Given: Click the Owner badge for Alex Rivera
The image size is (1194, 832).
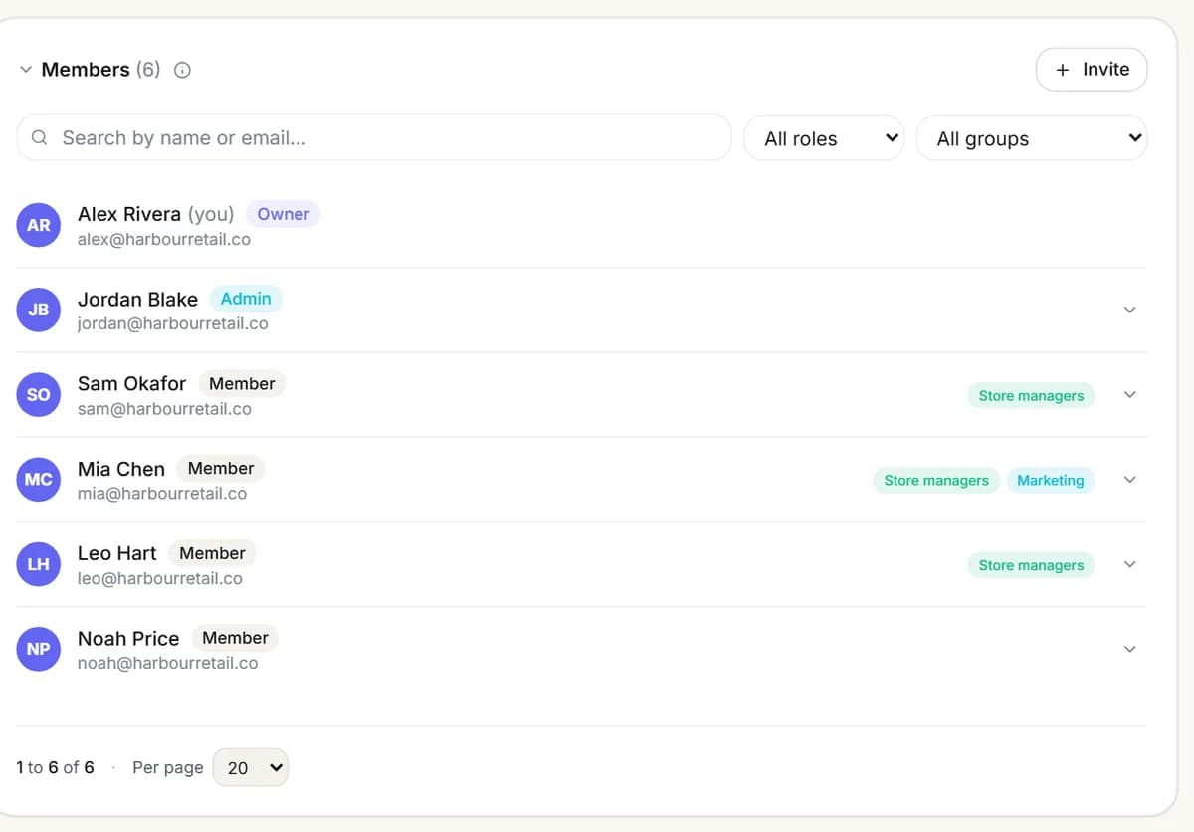Looking at the screenshot, I should coord(284,214).
